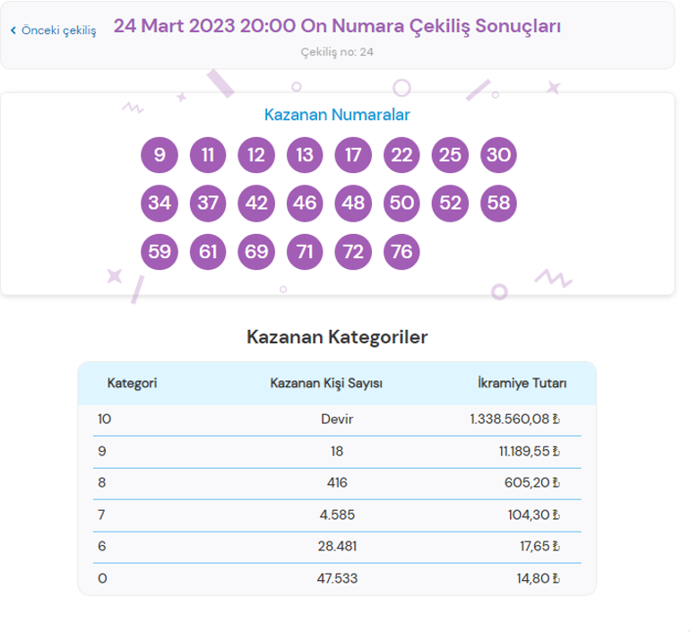Click winning number ball 13
690x632 pixels.
coord(305,155)
